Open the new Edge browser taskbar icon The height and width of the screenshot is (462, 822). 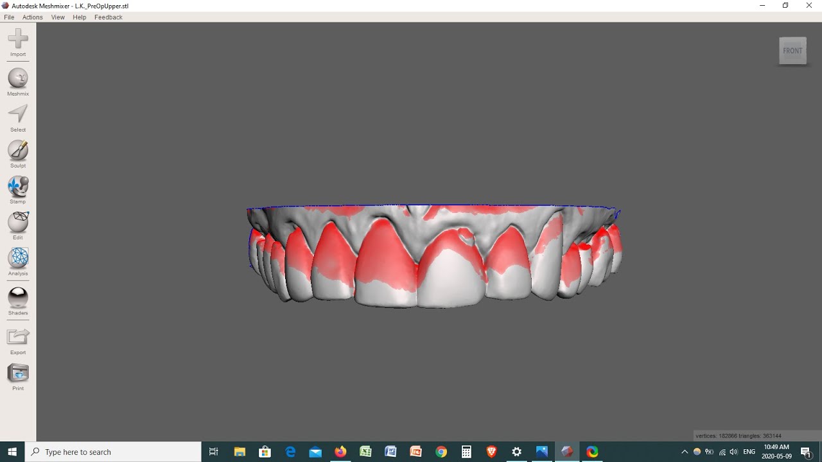point(592,452)
